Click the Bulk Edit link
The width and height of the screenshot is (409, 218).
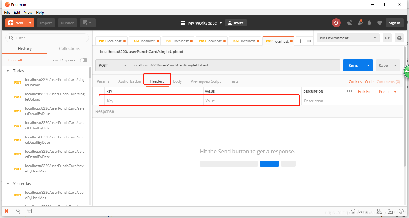[365, 91]
